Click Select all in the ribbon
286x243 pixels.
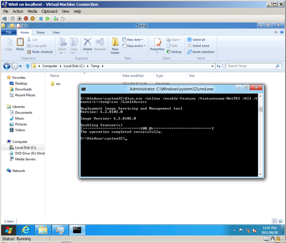pyautogui.click(x=196, y=39)
